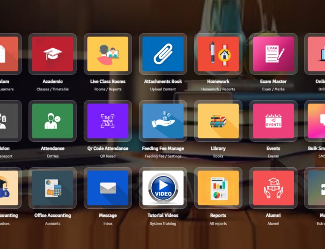The height and width of the screenshot is (249, 325).
Task: Open the Academic graduation cap icon
Action: pyautogui.click(x=52, y=54)
